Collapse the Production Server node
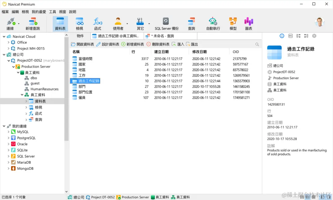333x200 pixels. point(13,66)
